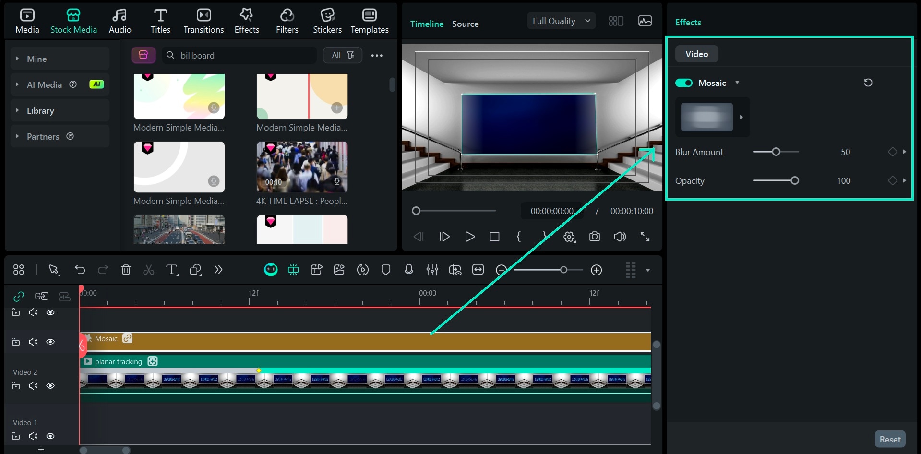Hide the Video 2 track with eye icon
921x454 pixels.
[50, 386]
